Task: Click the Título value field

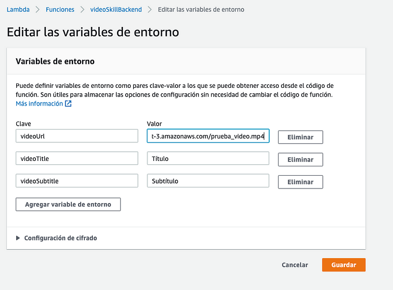Action: [208, 158]
